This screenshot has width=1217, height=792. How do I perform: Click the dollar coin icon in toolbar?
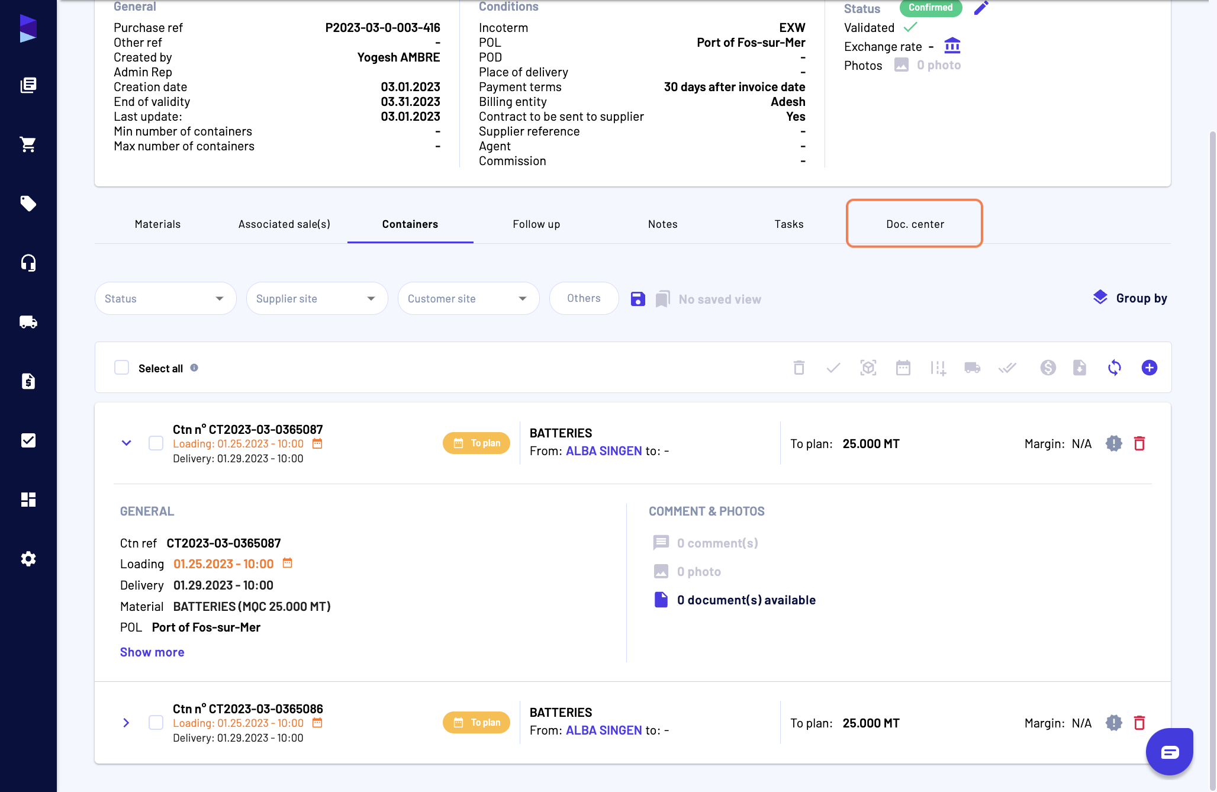(x=1048, y=368)
